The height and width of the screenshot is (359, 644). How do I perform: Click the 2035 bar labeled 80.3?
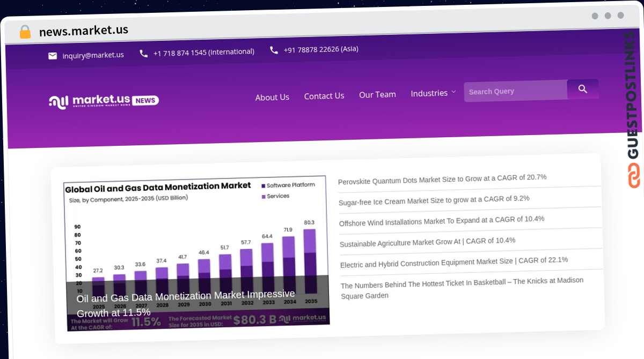click(x=310, y=261)
